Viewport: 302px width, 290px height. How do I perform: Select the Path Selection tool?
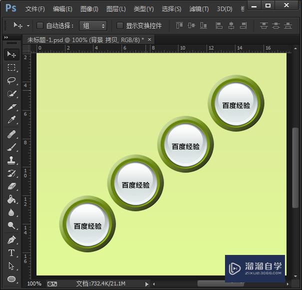pos(11,266)
